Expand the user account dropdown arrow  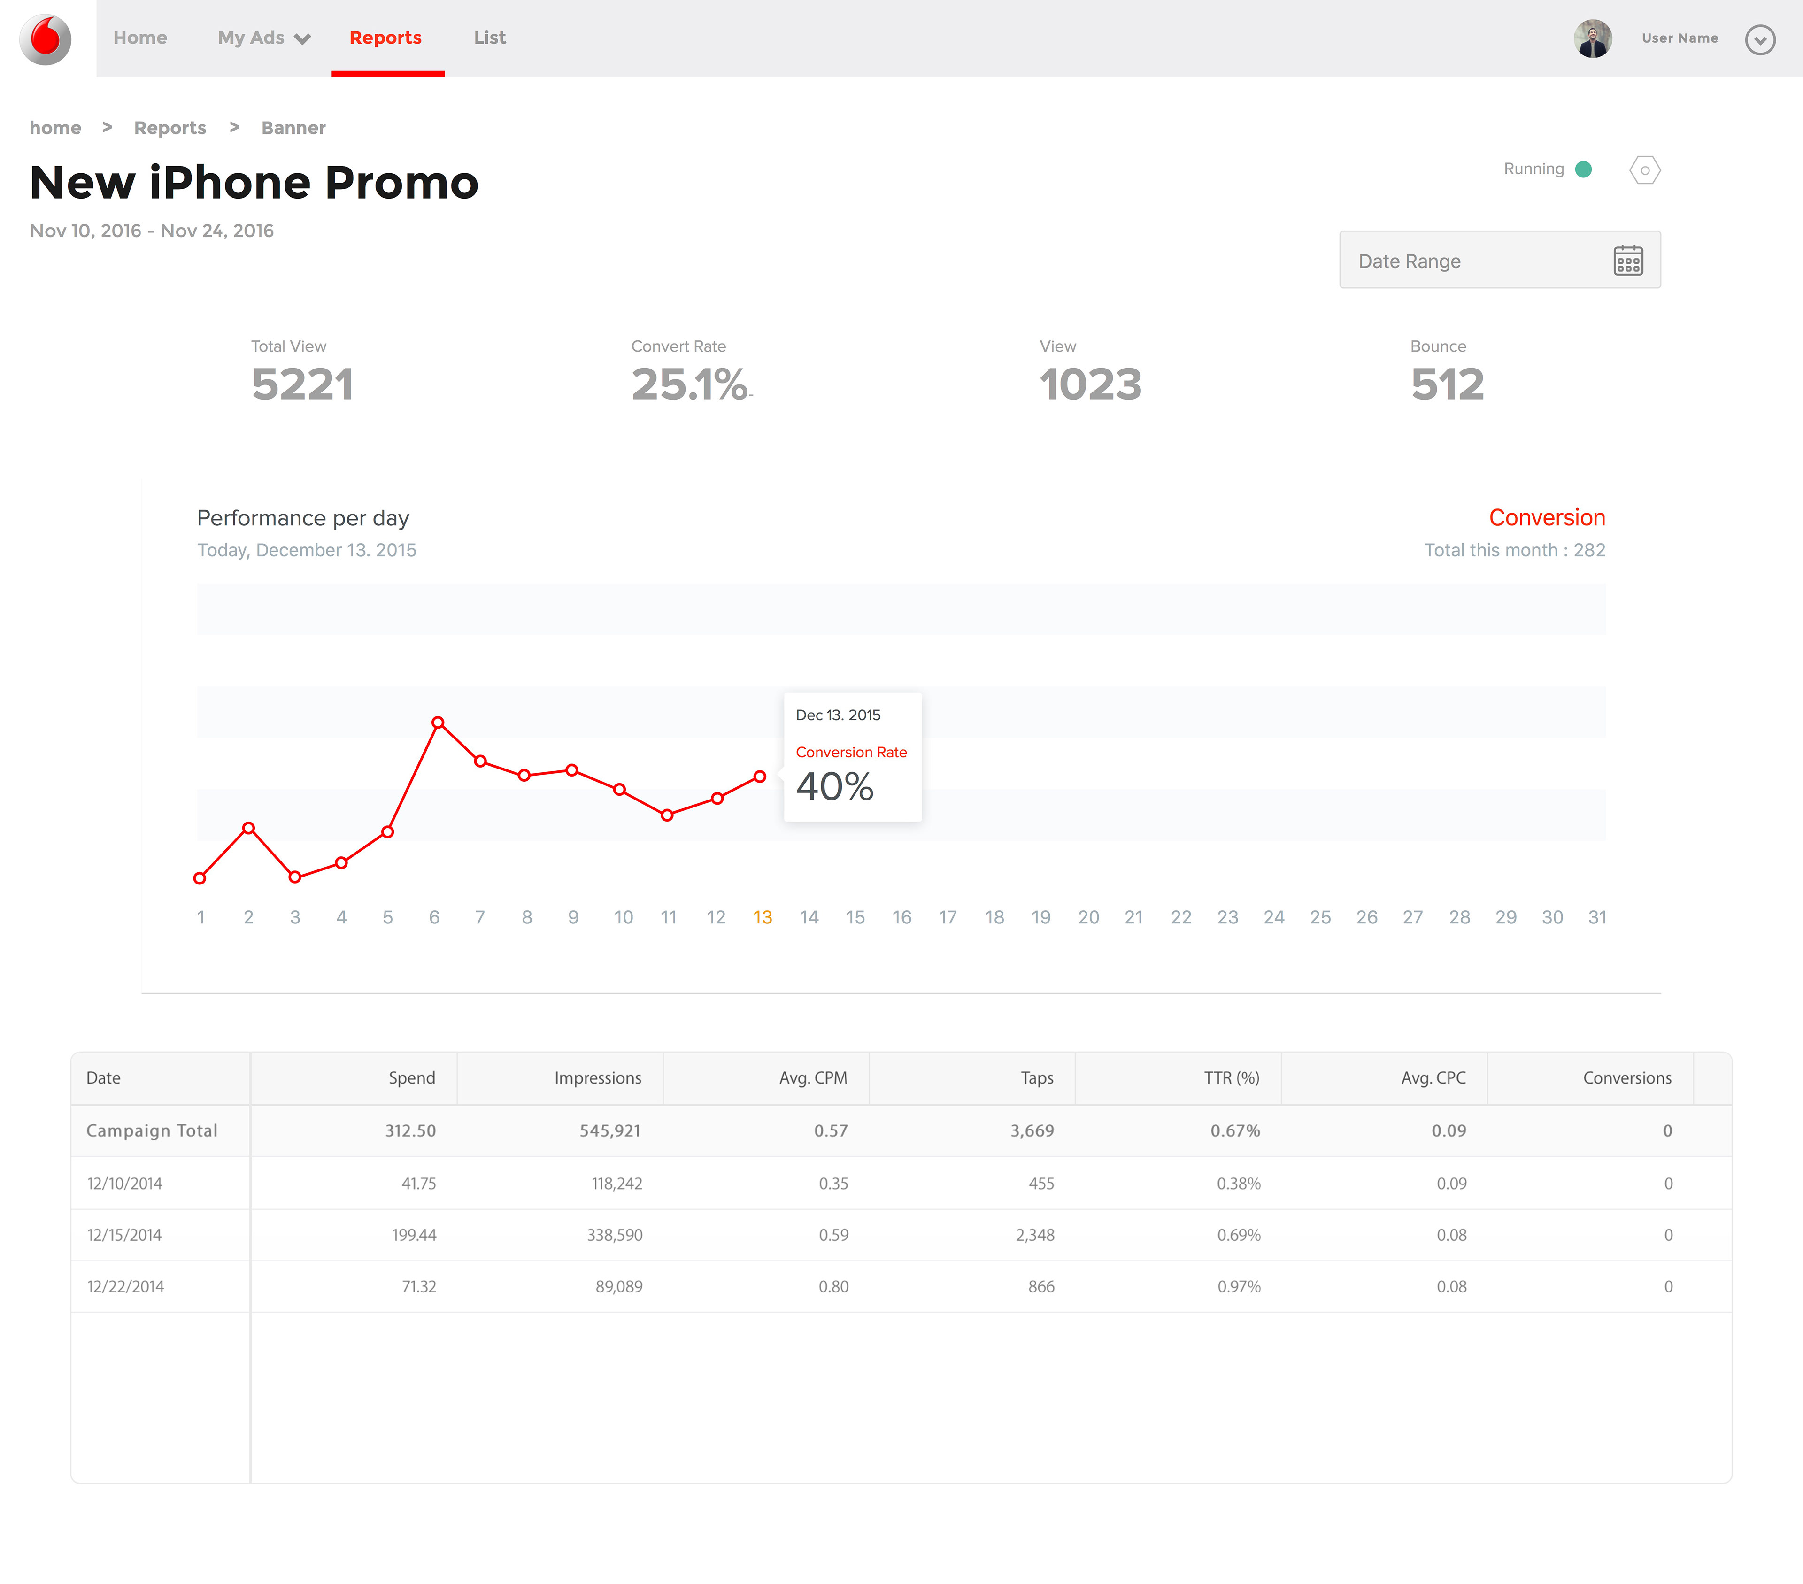(1760, 40)
